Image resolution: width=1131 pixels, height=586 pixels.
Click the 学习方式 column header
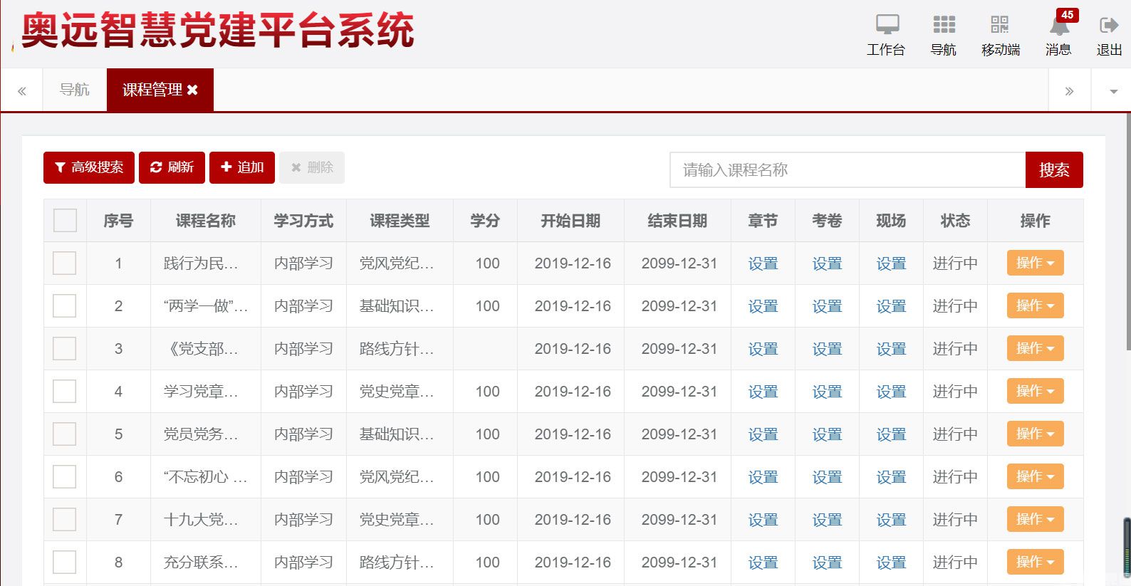303,221
